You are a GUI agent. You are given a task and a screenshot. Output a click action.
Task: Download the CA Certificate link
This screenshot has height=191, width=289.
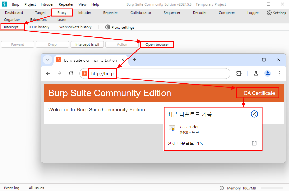pos(259,93)
